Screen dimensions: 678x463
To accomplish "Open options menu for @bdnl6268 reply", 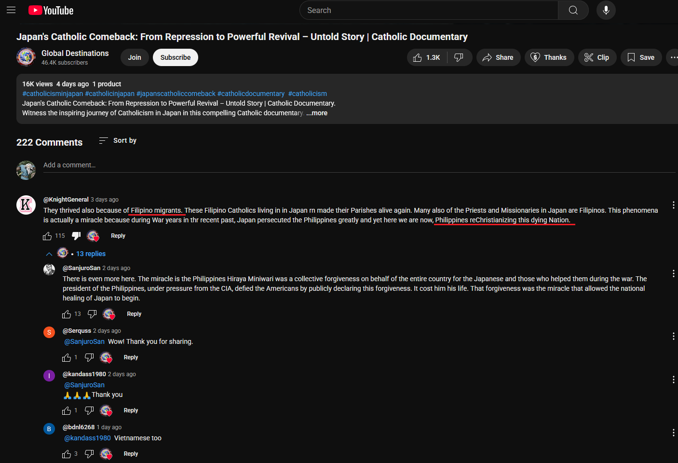I will pyautogui.click(x=673, y=433).
